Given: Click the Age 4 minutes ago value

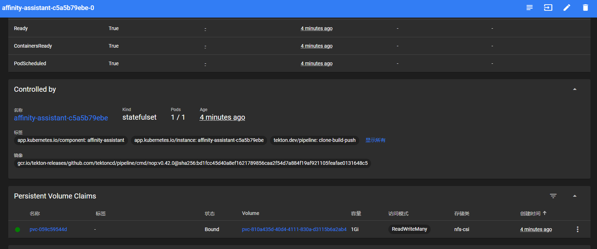Looking at the screenshot, I should pyautogui.click(x=222, y=117).
